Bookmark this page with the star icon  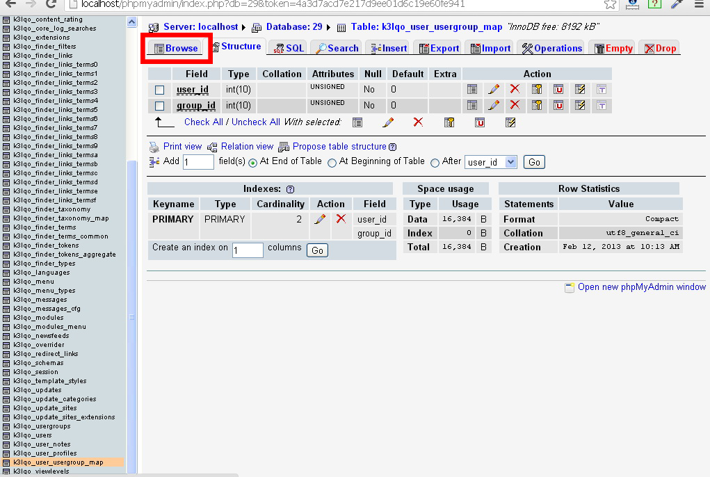(x=609, y=4)
